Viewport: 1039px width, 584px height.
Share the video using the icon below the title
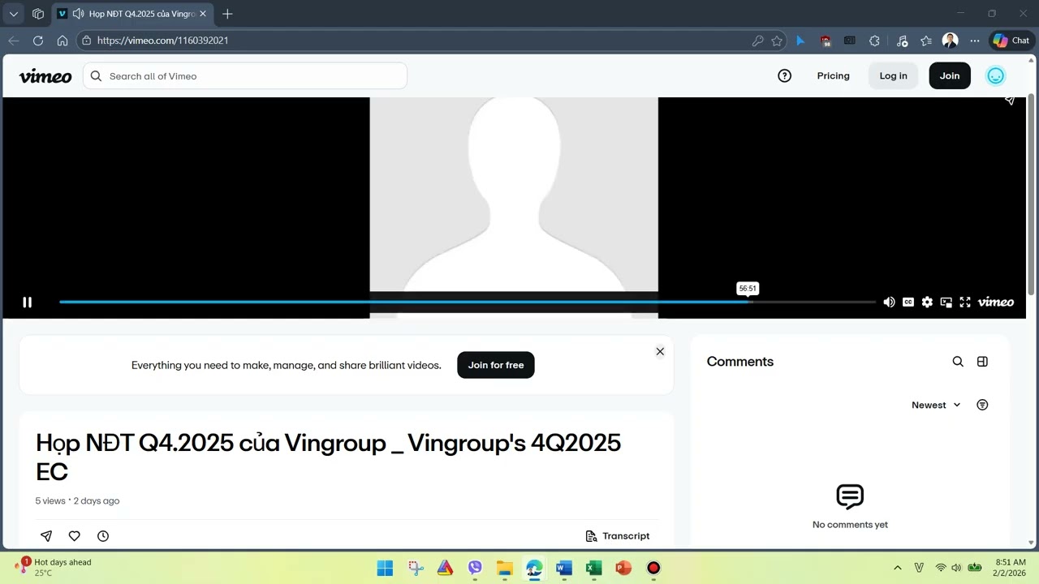(46, 536)
